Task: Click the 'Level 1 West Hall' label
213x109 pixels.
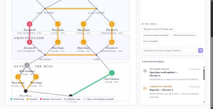Action: 45,13
